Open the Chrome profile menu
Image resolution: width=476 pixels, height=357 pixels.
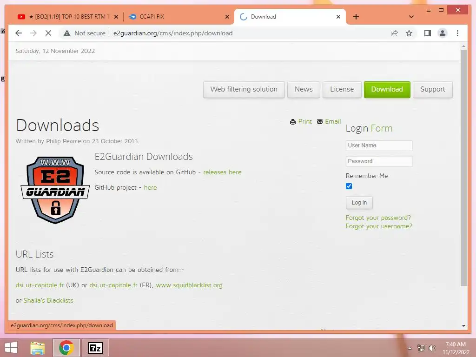(443, 33)
